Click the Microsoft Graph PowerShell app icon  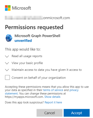pos(9,38)
